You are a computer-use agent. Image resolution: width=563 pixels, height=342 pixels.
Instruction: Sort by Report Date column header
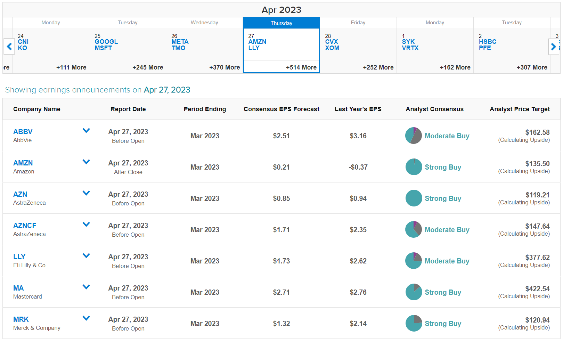pos(128,109)
